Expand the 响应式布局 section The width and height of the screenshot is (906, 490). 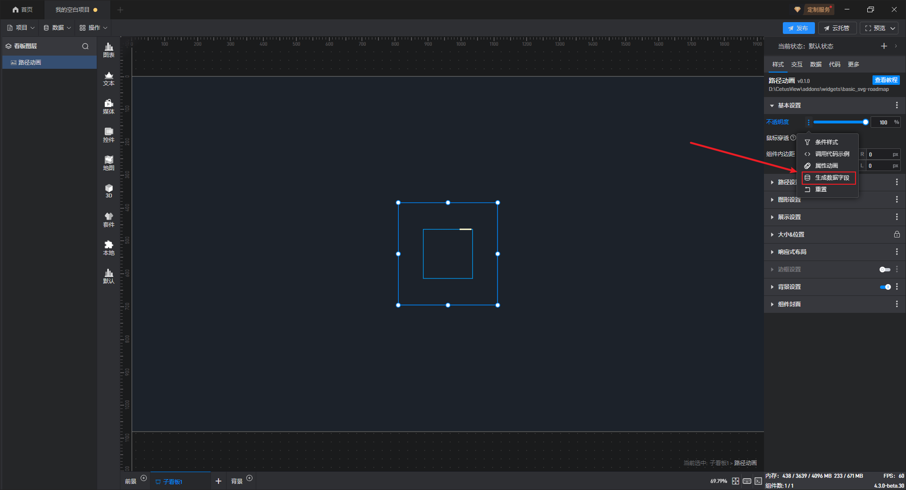coord(772,252)
